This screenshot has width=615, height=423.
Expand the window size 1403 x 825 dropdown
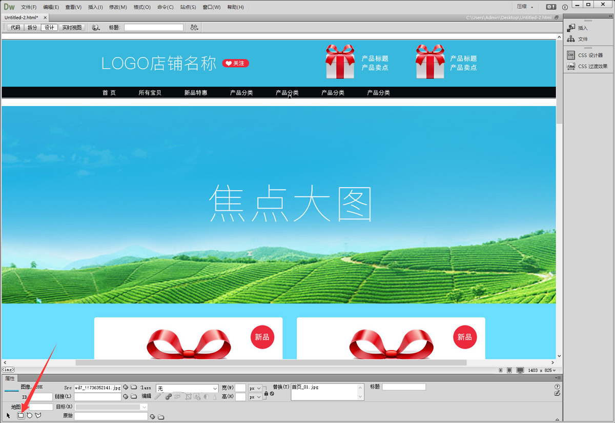coord(543,370)
